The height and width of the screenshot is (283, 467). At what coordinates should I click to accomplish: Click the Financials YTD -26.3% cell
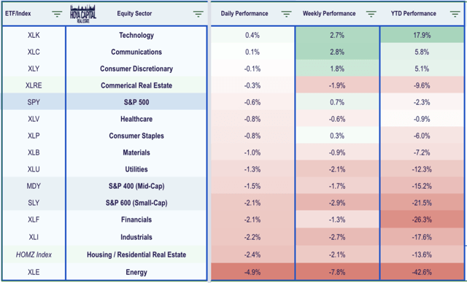coord(422,220)
